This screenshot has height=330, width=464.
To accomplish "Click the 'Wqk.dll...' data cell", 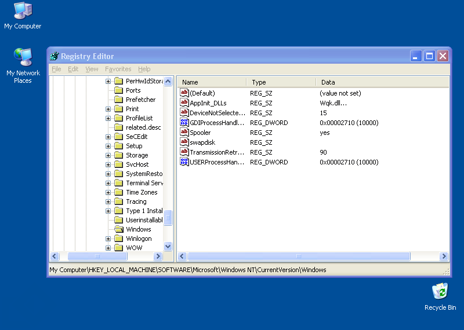I will (333, 103).
